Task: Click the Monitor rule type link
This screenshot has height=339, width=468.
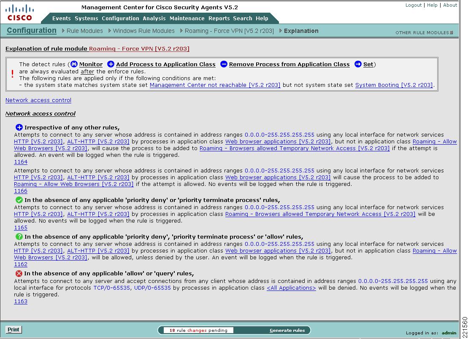Action: (91, 64)
